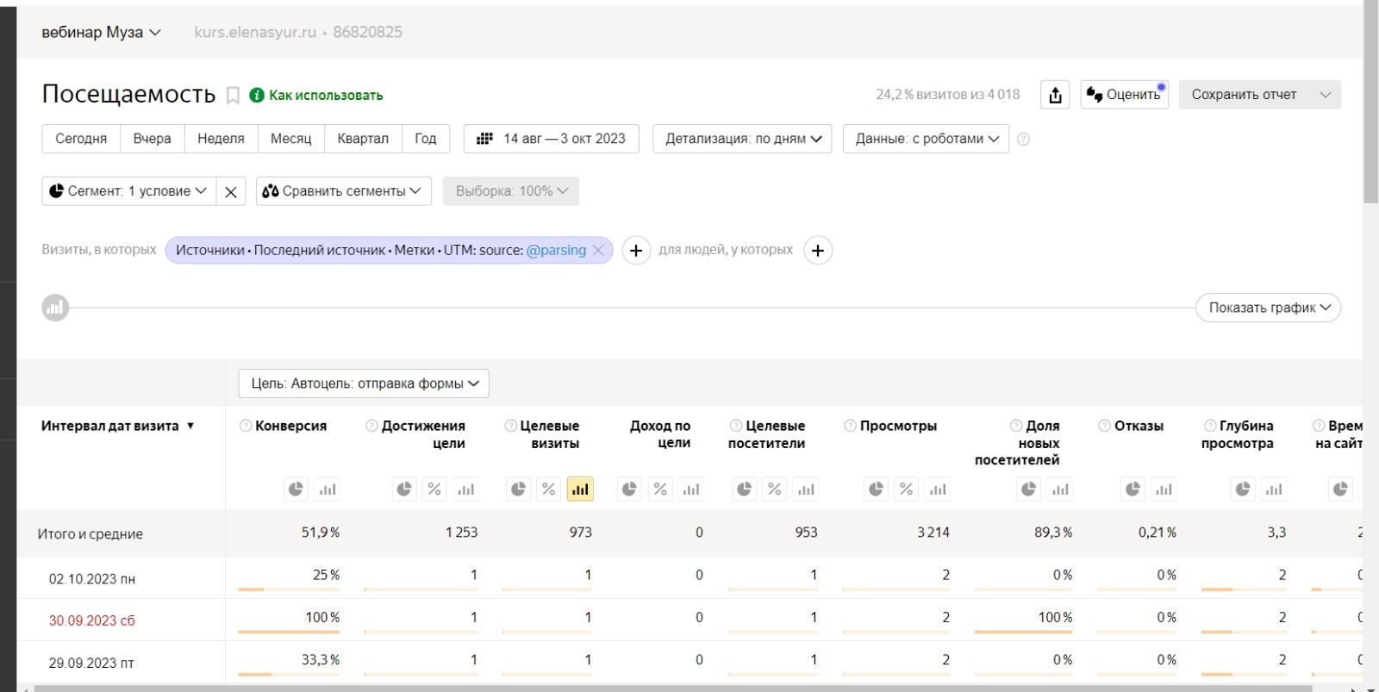Add a people condition with the plus icon

[x=818, y=251]
